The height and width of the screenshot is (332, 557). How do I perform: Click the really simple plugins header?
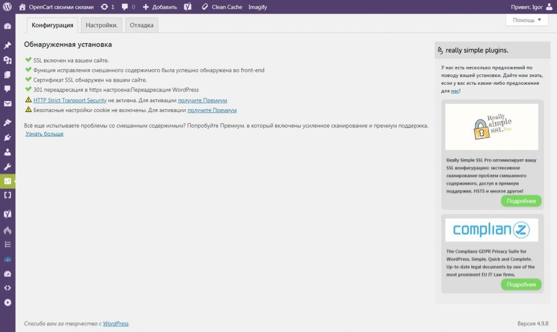coord(492,51)
